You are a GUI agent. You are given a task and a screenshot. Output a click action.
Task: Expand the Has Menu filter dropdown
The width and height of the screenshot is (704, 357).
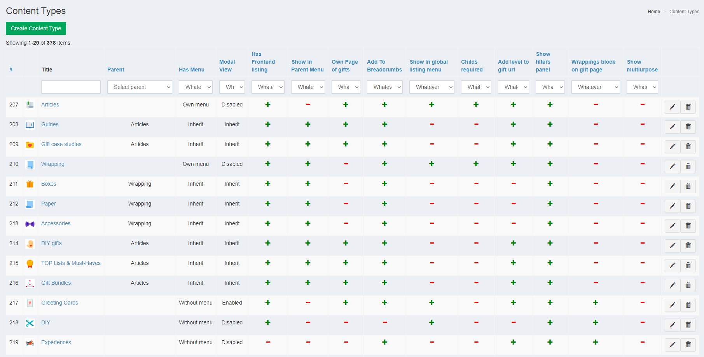pos(196,87)
